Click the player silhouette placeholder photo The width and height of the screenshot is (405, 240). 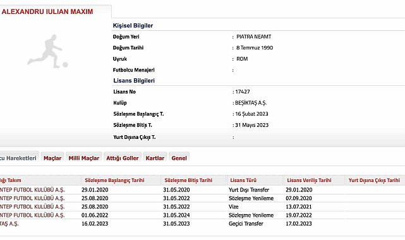47,51
